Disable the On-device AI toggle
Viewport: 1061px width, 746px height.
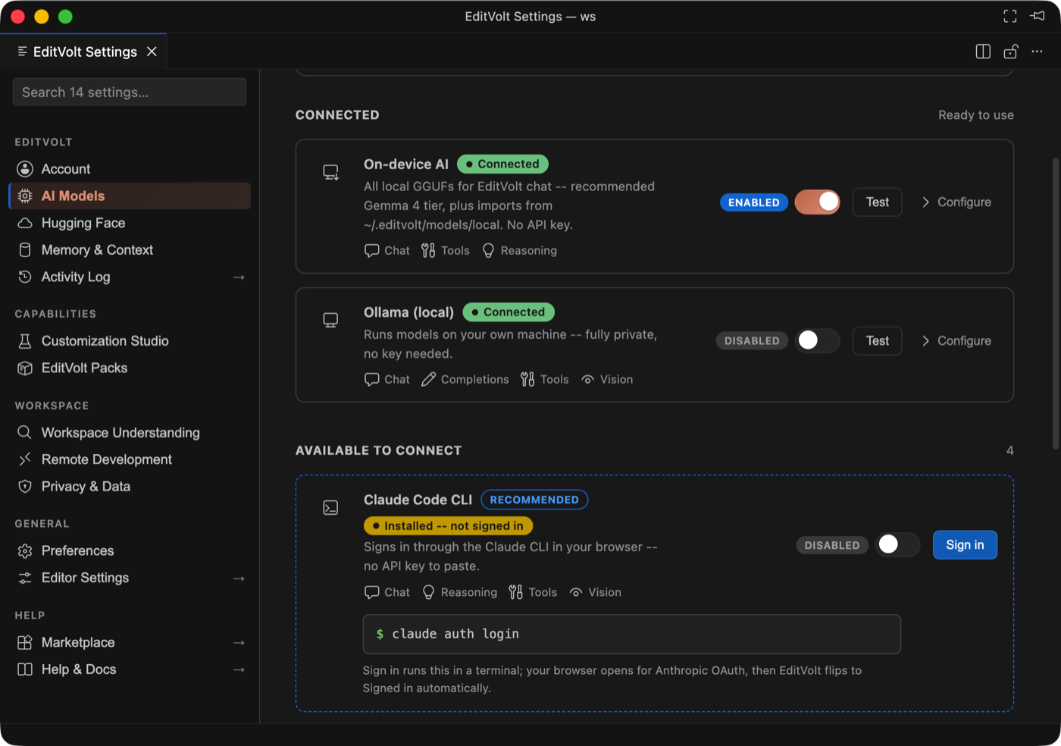(x=818, y=202)
